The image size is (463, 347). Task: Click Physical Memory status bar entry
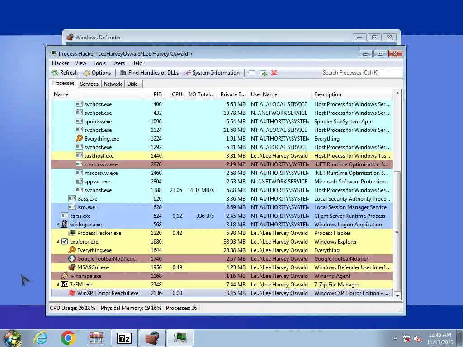point(131,308)
